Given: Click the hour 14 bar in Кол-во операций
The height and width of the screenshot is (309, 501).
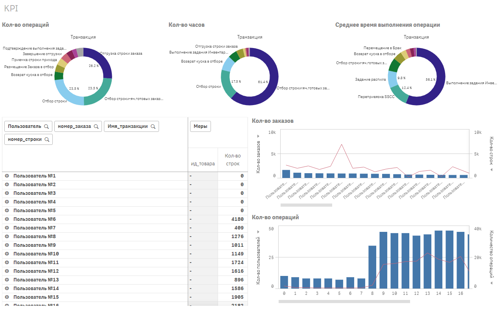Looking at the screenshot, I should 438,259.
